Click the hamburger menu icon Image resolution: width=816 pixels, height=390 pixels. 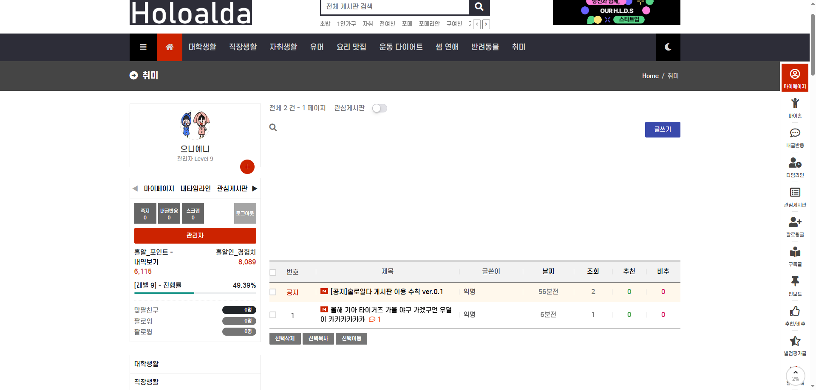tap(143, 47)
